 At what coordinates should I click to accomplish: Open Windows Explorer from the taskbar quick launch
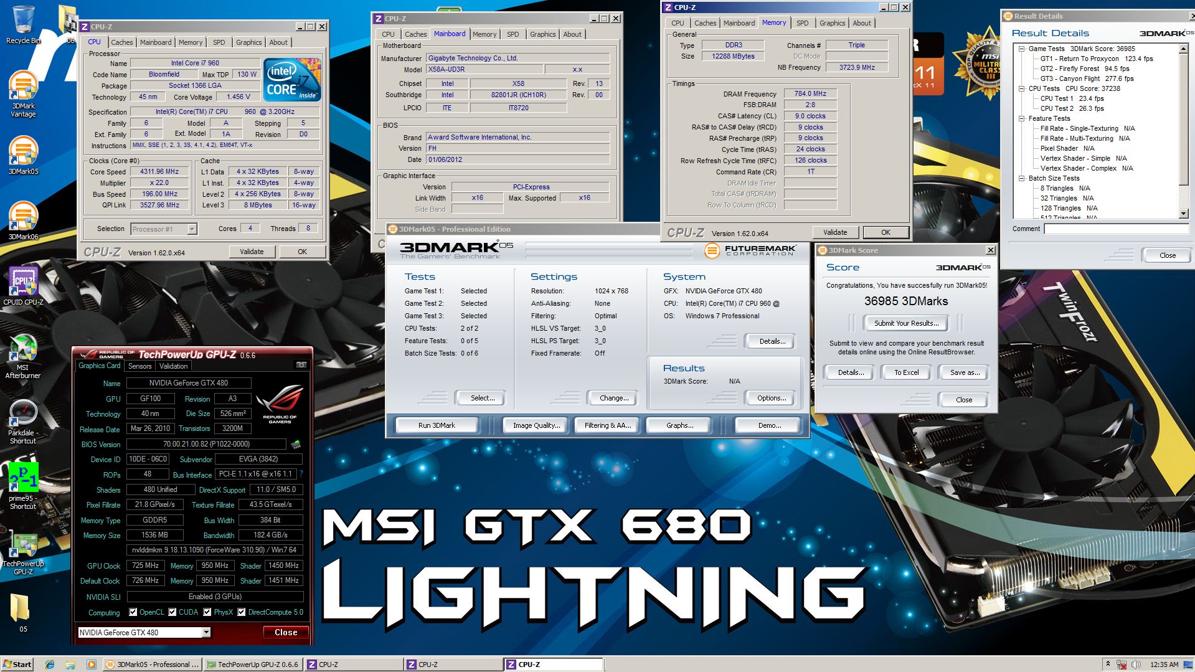pos(70,665)
